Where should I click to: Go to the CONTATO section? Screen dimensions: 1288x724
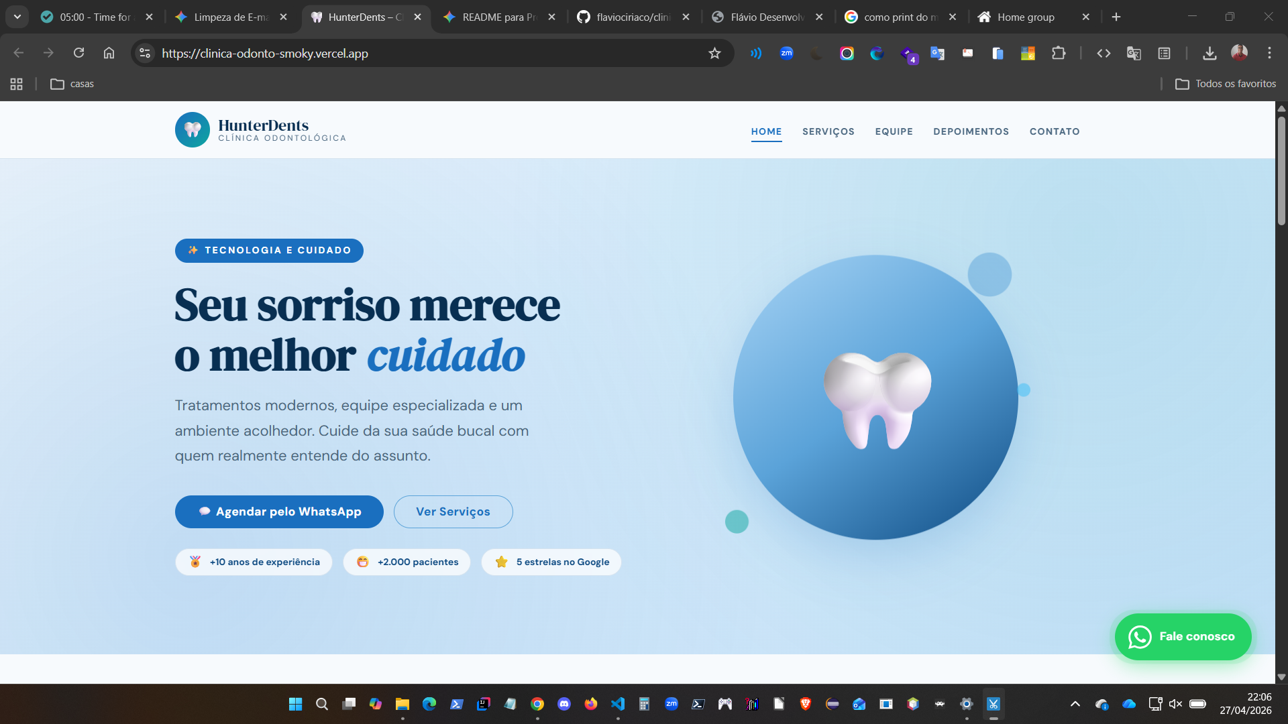[1055, 131]
